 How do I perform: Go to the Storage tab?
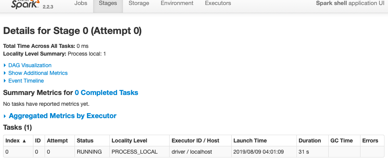point(139,3)
